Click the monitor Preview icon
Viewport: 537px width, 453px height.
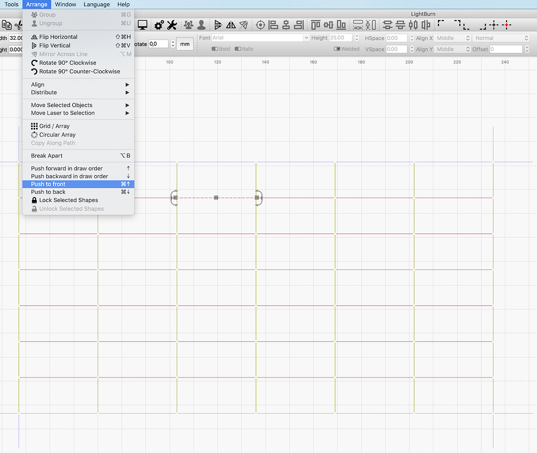pos(142,25)
